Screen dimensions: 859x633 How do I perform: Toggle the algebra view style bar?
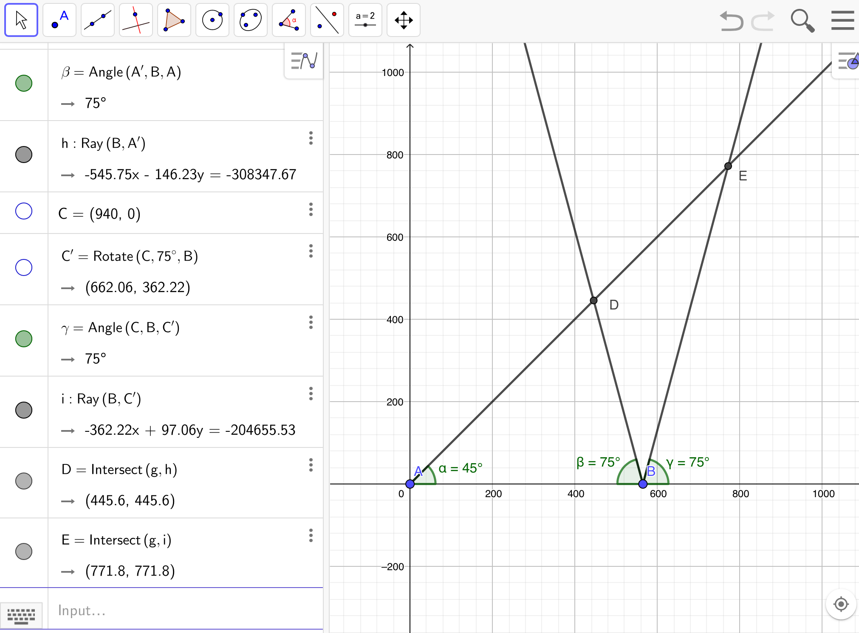(x=304, y=61)
